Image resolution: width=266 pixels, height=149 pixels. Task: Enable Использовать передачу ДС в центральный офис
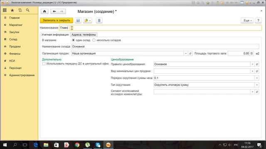click(44, 64)
